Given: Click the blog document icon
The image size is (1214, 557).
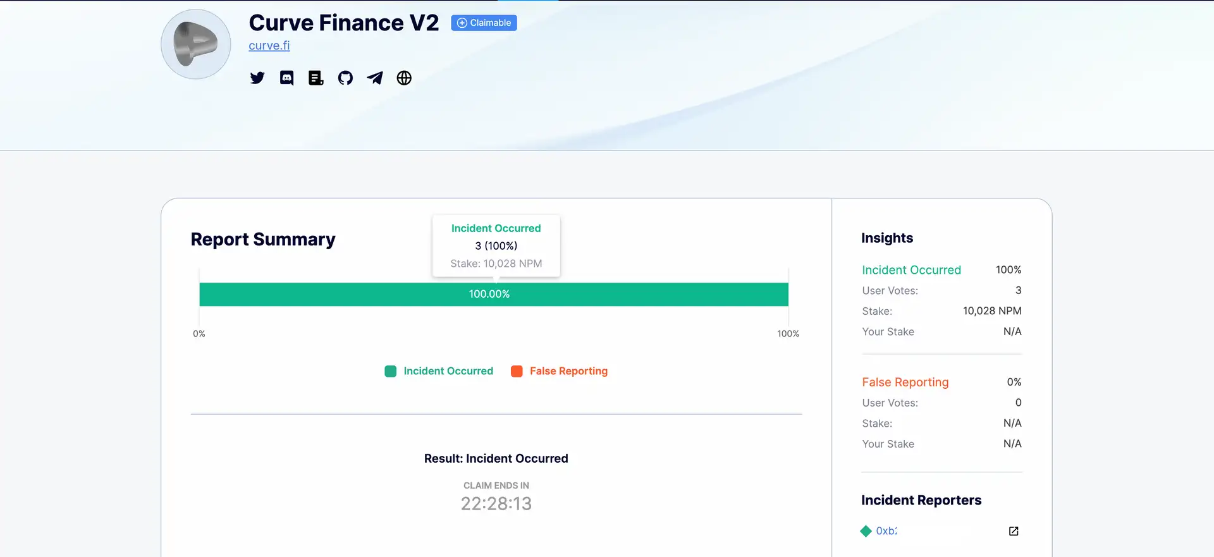Looking at the screenshot, I should [x=316, y=78].
